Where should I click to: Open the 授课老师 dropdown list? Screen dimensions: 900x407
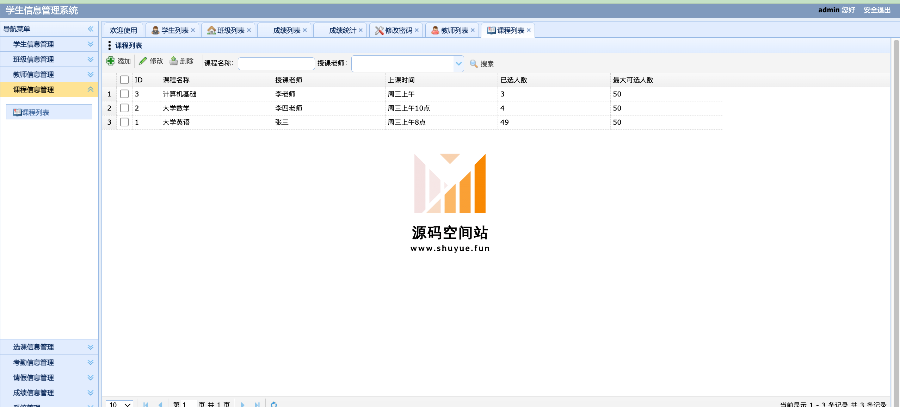458,64
